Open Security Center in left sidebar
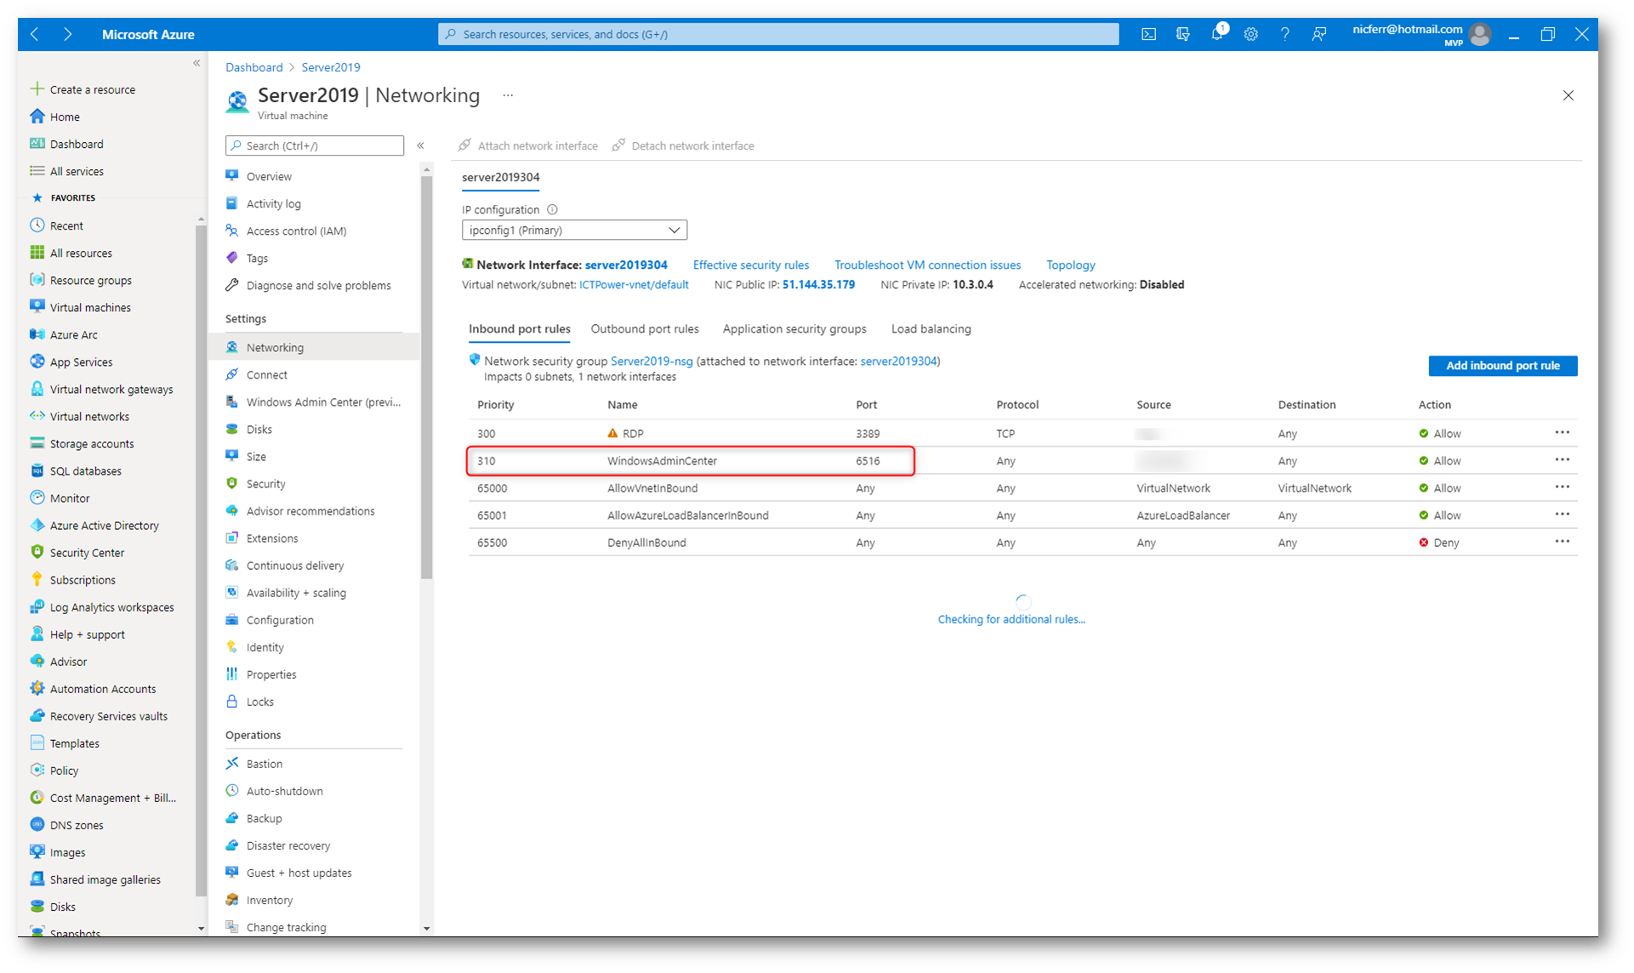Screen dimensions: 1634x973 (87, 553)
